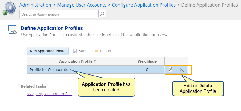Open the Assign Application Profiles link
The height and width of the screenshot is (111, 241).
tap(50, 94)
